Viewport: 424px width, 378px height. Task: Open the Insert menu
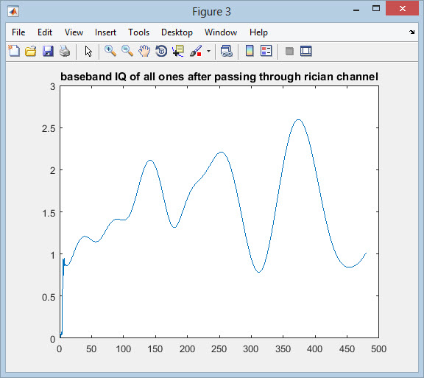pos(105,32)
